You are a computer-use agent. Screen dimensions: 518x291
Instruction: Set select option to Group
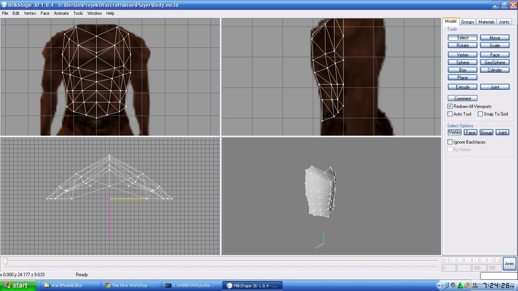pos(486,133)
